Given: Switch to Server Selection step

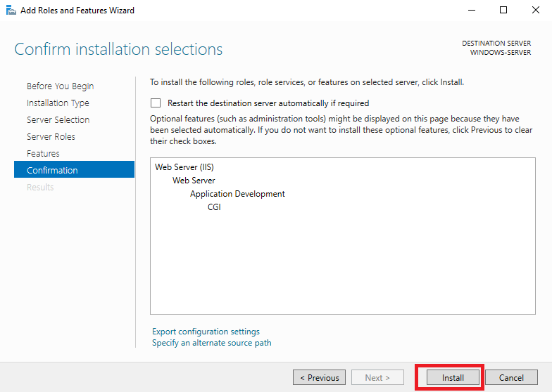Looking at the screenshot, I should tap(58, 119).
